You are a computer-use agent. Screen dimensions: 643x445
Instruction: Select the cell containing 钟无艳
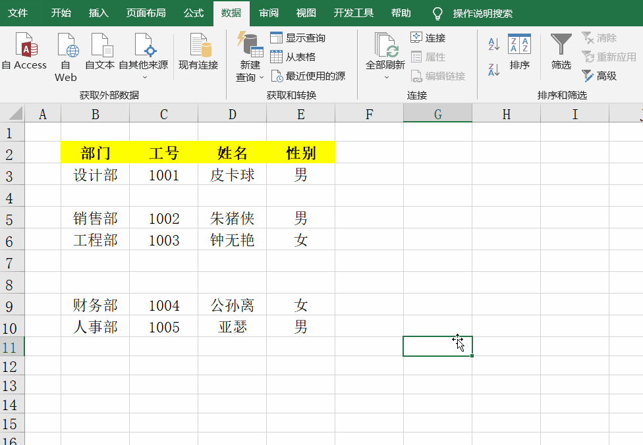[232, 240]
